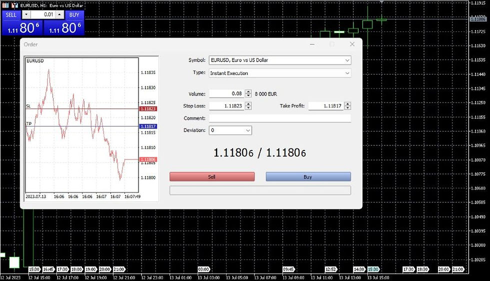Decrease Volume with the down stepper arrow
The height and width of the screenshot is (281, 490).
[248, 95]
